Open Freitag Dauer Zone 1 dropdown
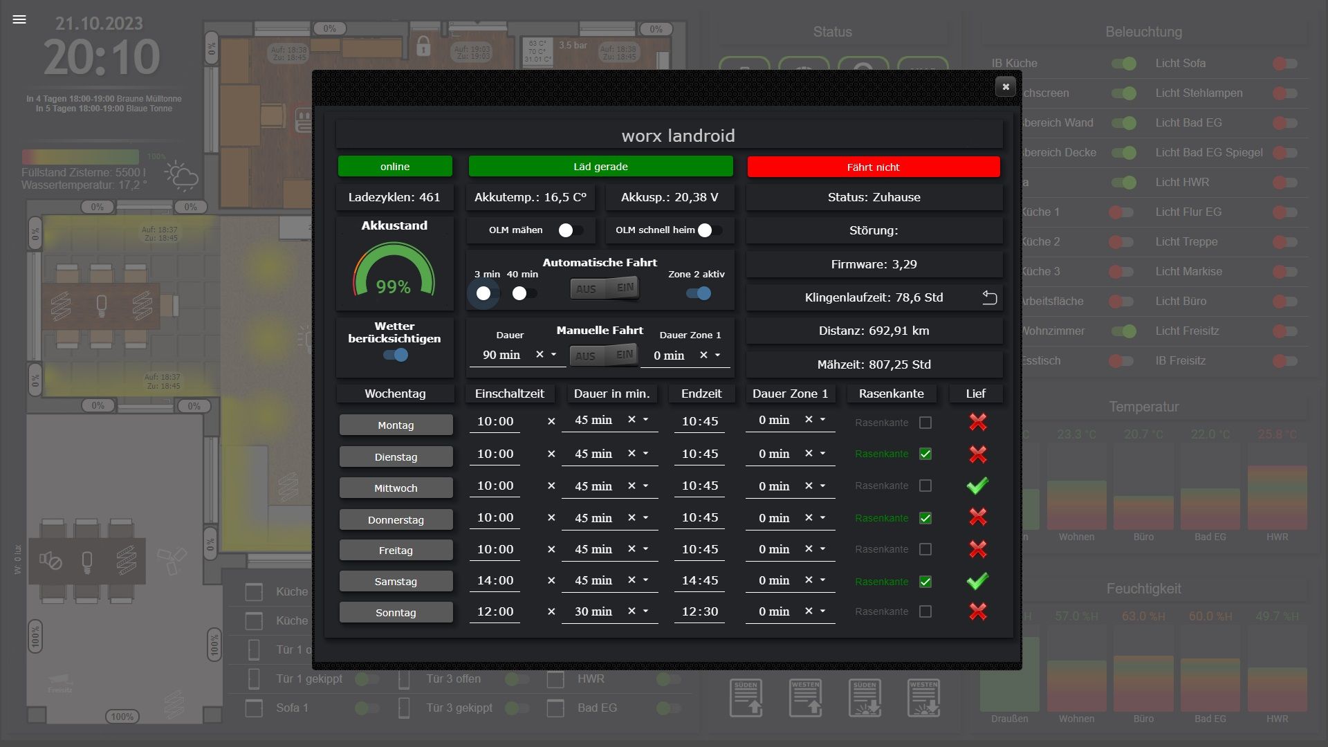 (822, 548)
